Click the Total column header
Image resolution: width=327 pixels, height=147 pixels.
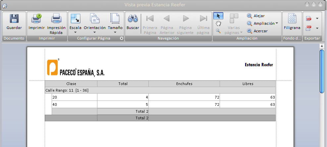tap(123, 84)
